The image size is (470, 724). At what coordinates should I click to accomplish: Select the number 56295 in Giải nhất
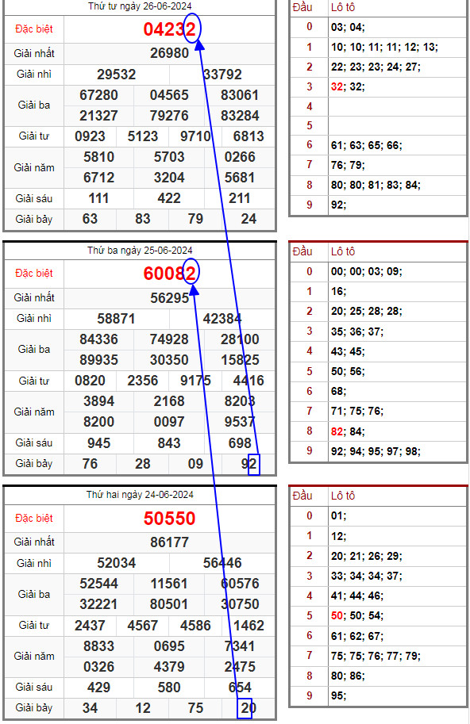click(x=169, y=298)
